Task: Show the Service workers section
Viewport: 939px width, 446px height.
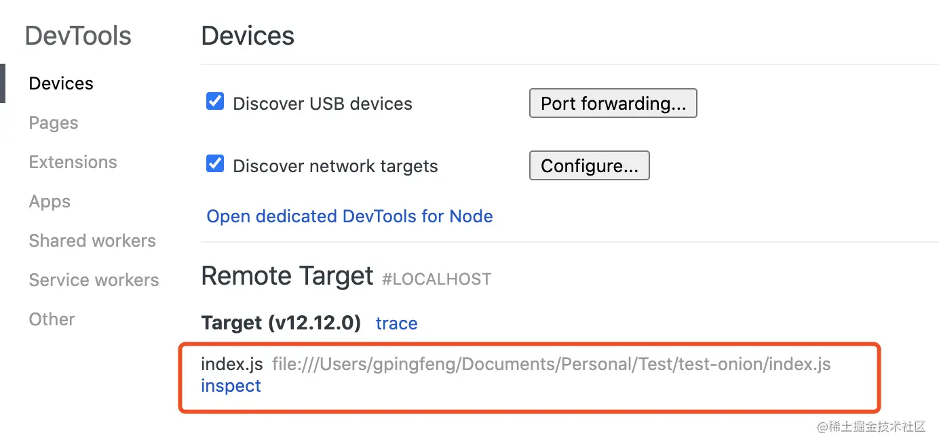Action: (94, 280)
